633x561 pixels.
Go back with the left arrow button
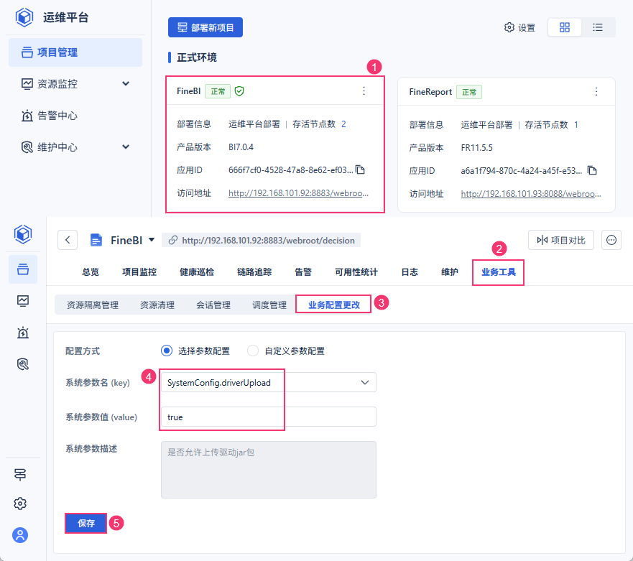pyautogui.click(x=68, y=240)
